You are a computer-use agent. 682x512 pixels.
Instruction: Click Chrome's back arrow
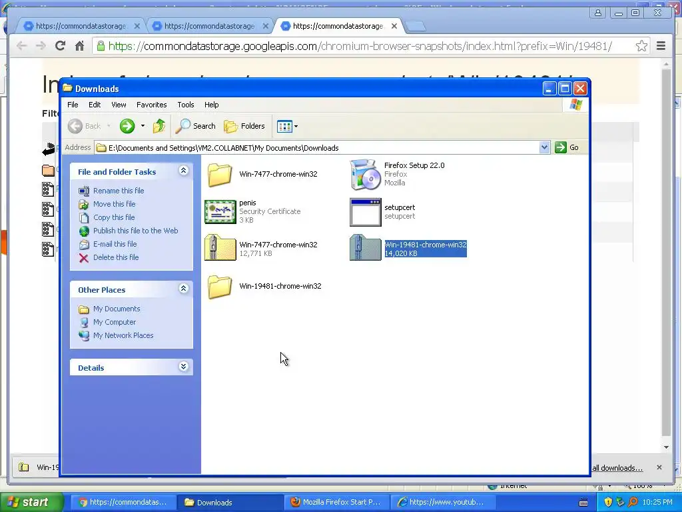pos(21,46)
